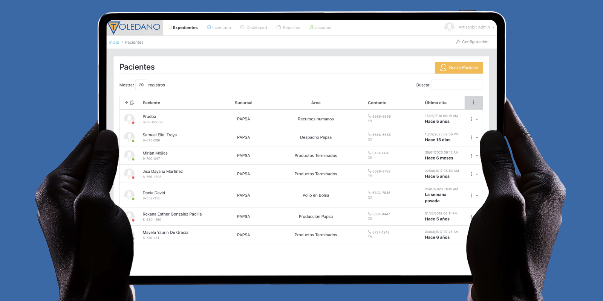The image size is (603, 301).
Task: Select patient name Jisa Dayana Martínez
Action: point(163,172)
